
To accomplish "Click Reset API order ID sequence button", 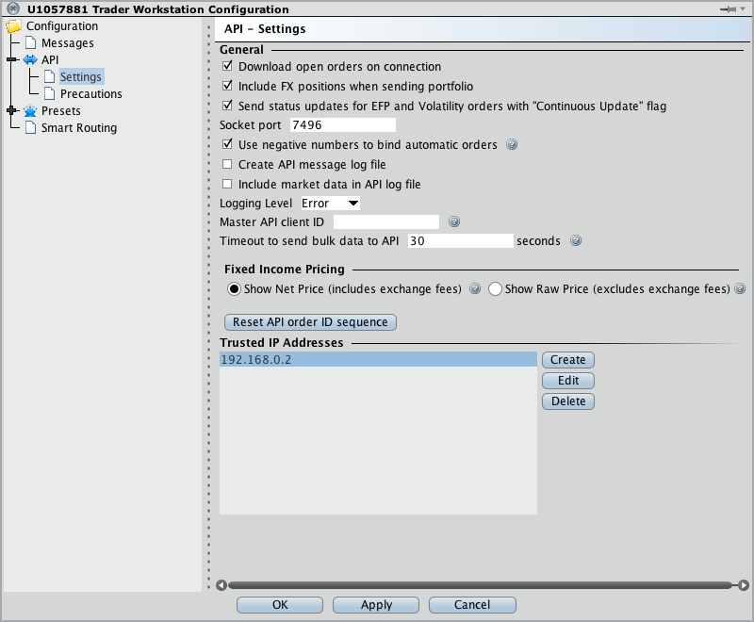I will (x=310, y=322).
